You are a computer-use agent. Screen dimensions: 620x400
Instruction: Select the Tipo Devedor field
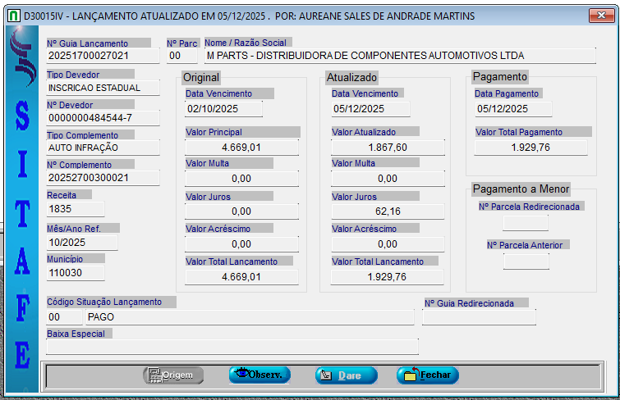click(103, 87)
